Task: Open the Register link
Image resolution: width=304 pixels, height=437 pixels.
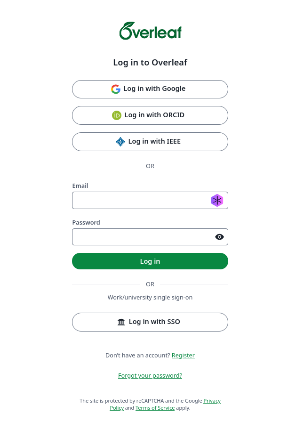Action: 183,356
